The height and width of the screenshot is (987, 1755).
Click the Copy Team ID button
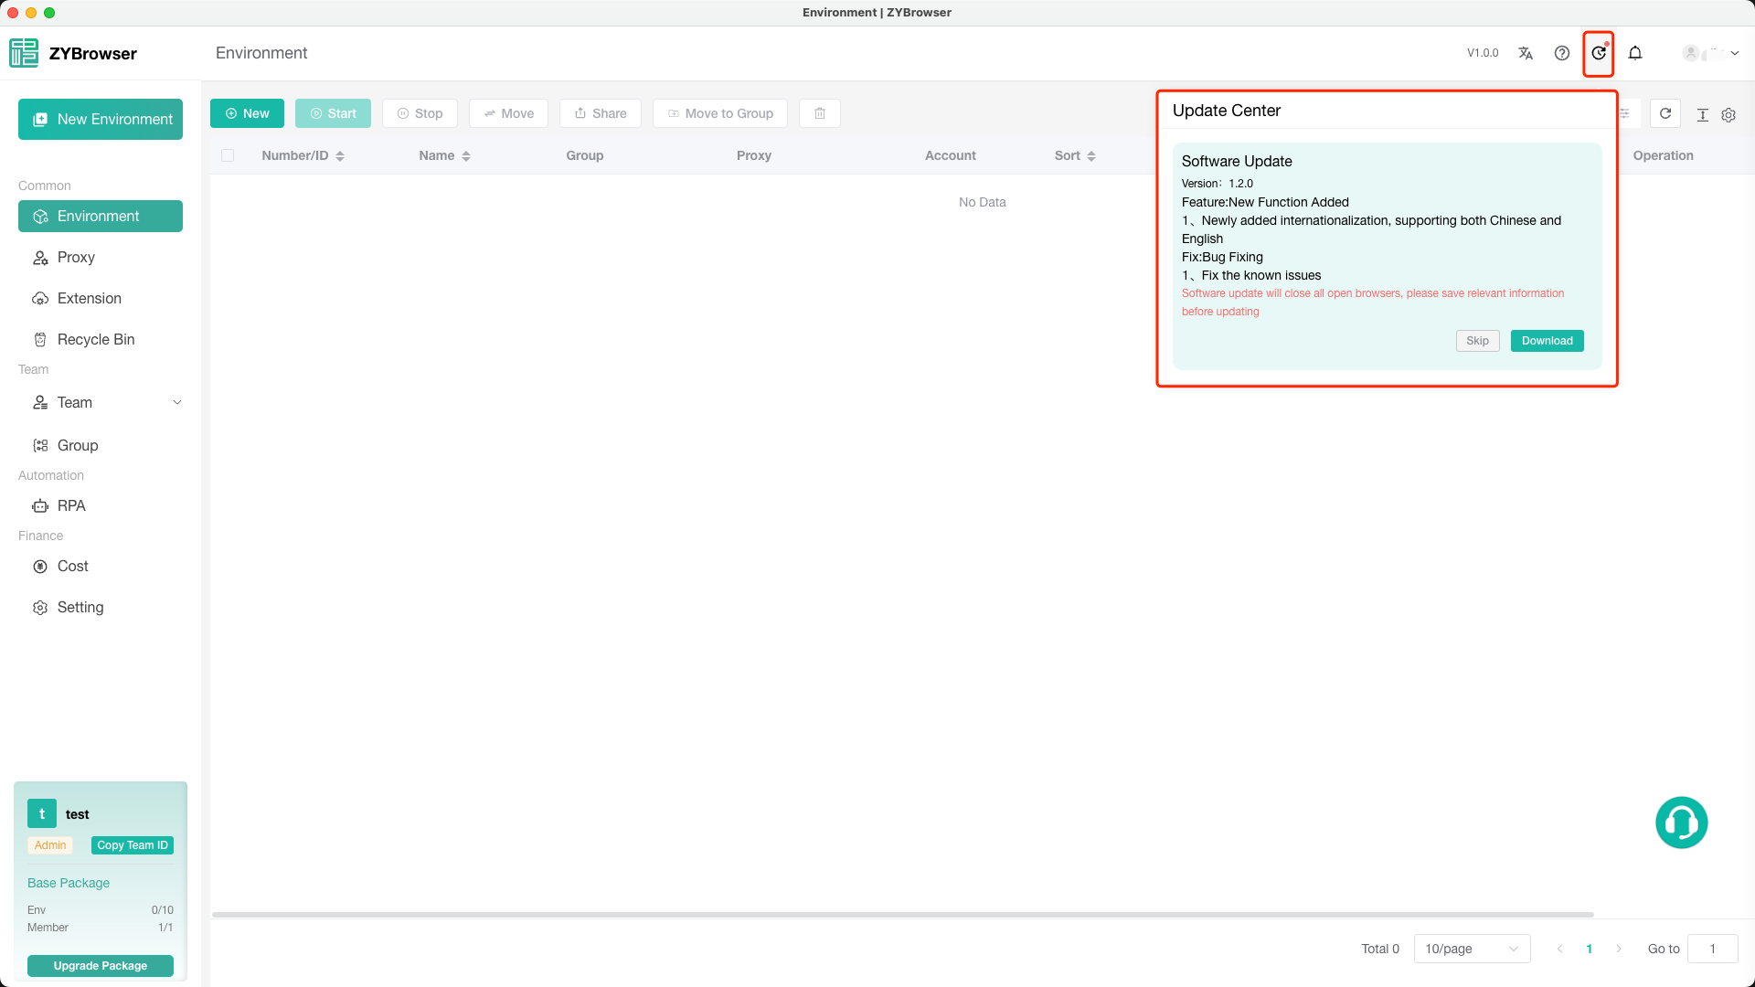pos(133,845)
